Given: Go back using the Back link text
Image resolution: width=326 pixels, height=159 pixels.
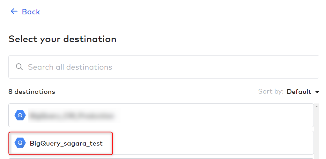Looking at the screenshot, I should pyautogui.click(x=31, y=12).
